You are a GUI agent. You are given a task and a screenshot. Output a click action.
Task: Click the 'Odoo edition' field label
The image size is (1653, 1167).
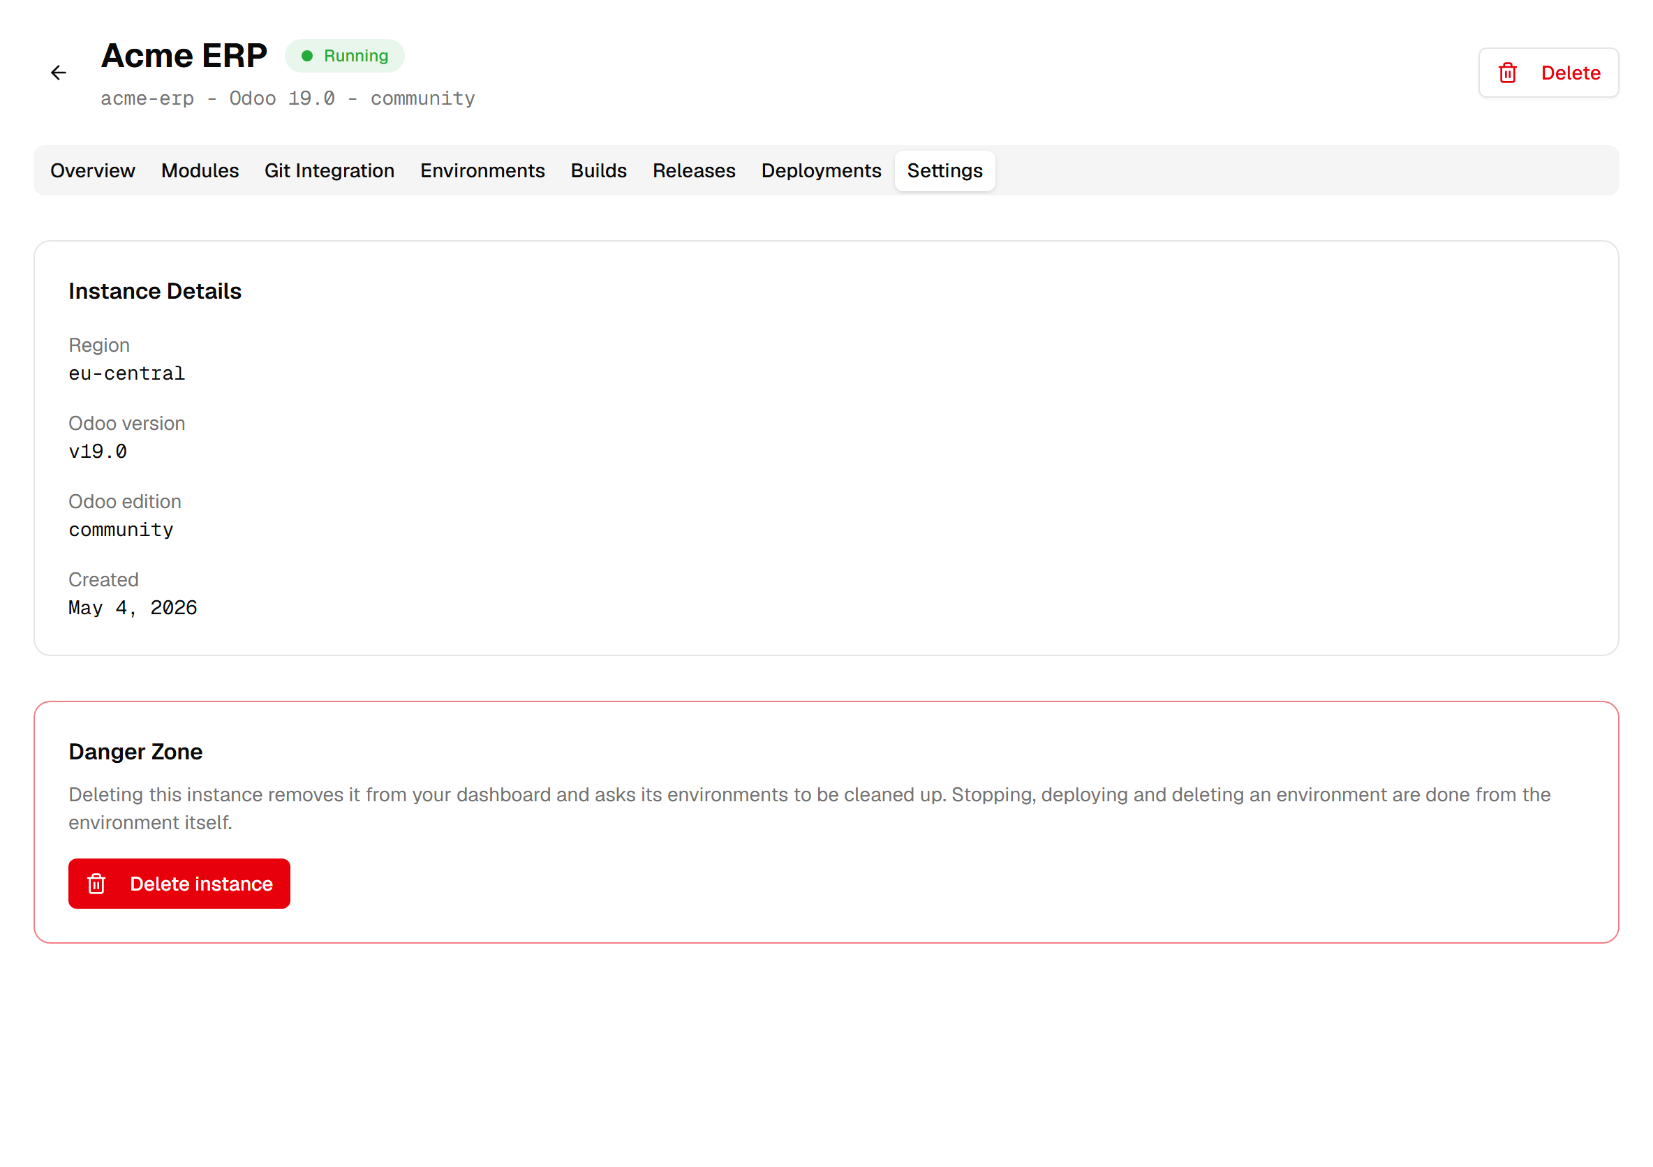(125, 502)
